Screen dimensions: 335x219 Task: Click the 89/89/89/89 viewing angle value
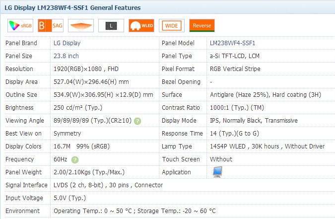click(x=92, y=121)
